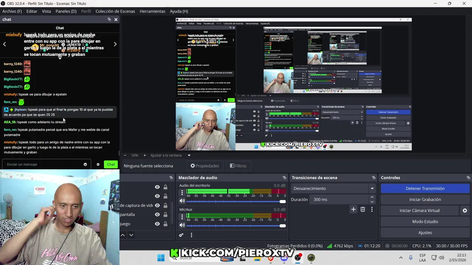Click username jhylsxn in chat
Image resolution: width=472 pixels, height=265 pixels.
(x=20, y=110)
